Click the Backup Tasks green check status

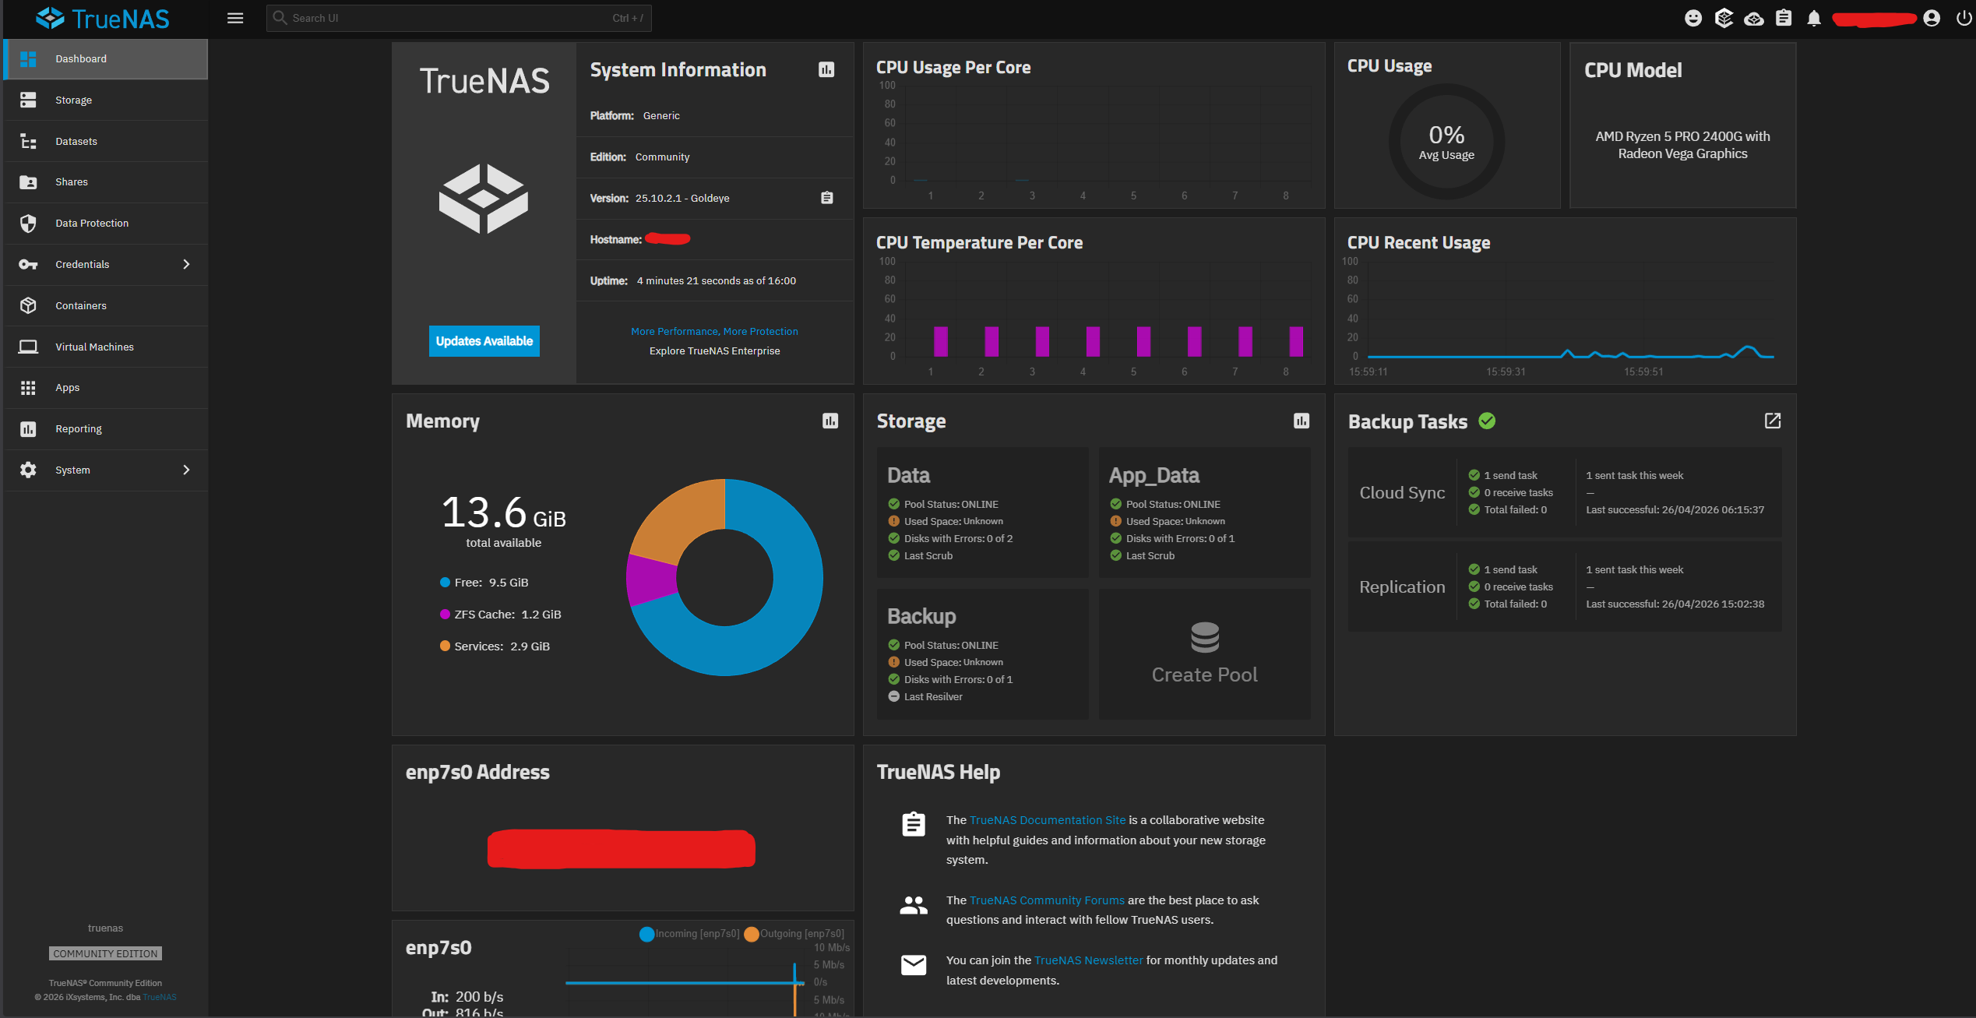(x=1487, y=421)
